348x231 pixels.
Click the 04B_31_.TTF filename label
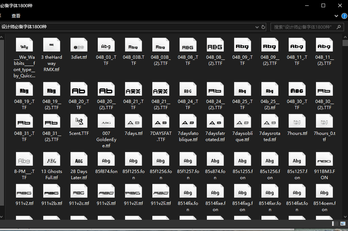tap(24, 136)
